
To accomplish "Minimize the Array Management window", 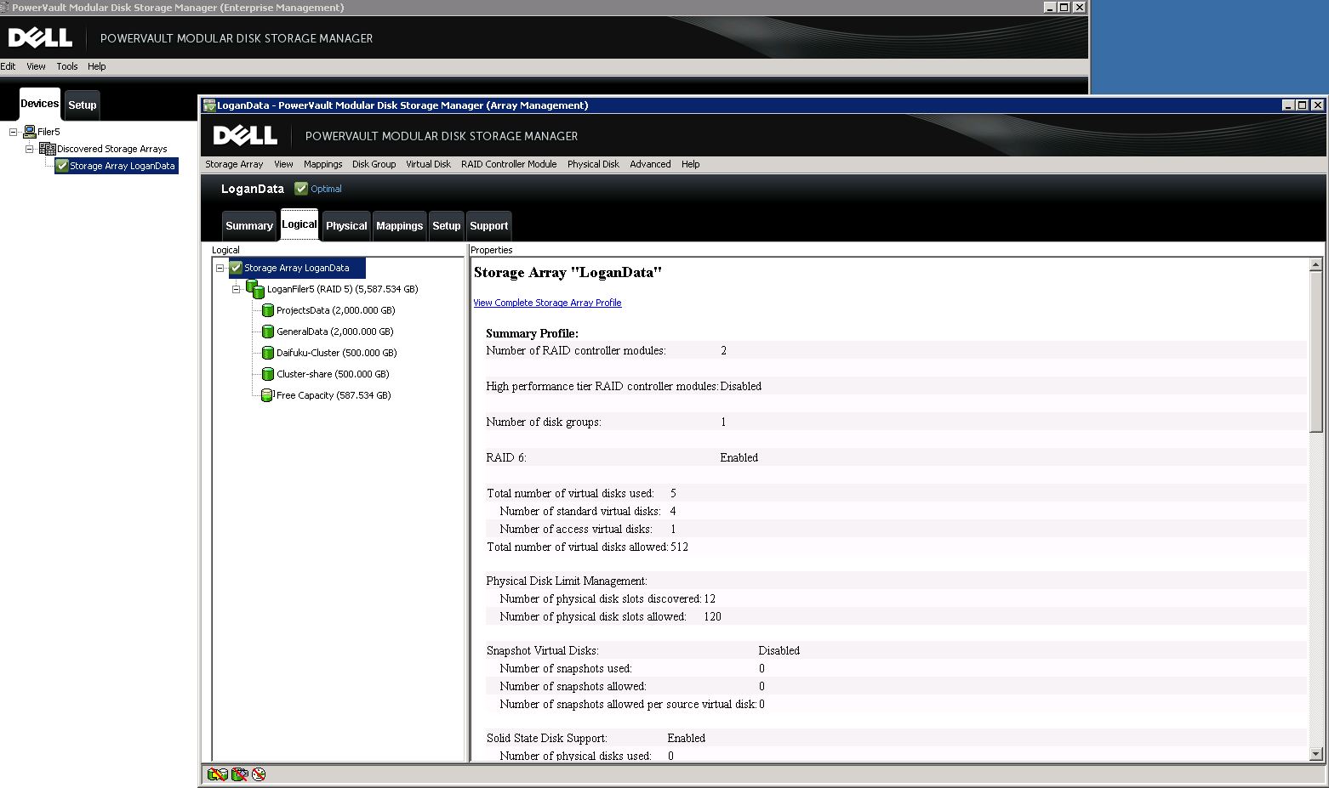I will (x=1288, y=105).
